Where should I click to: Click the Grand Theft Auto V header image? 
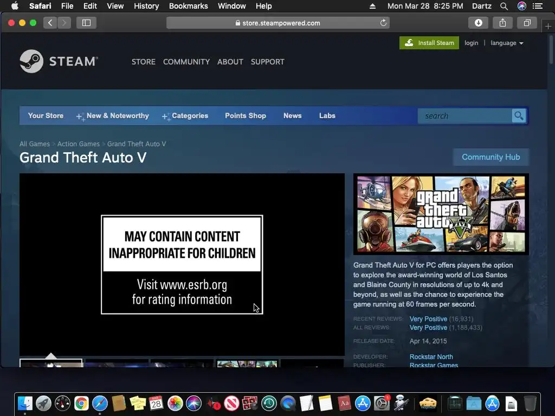pyautogui.click(x=441, y=214)
